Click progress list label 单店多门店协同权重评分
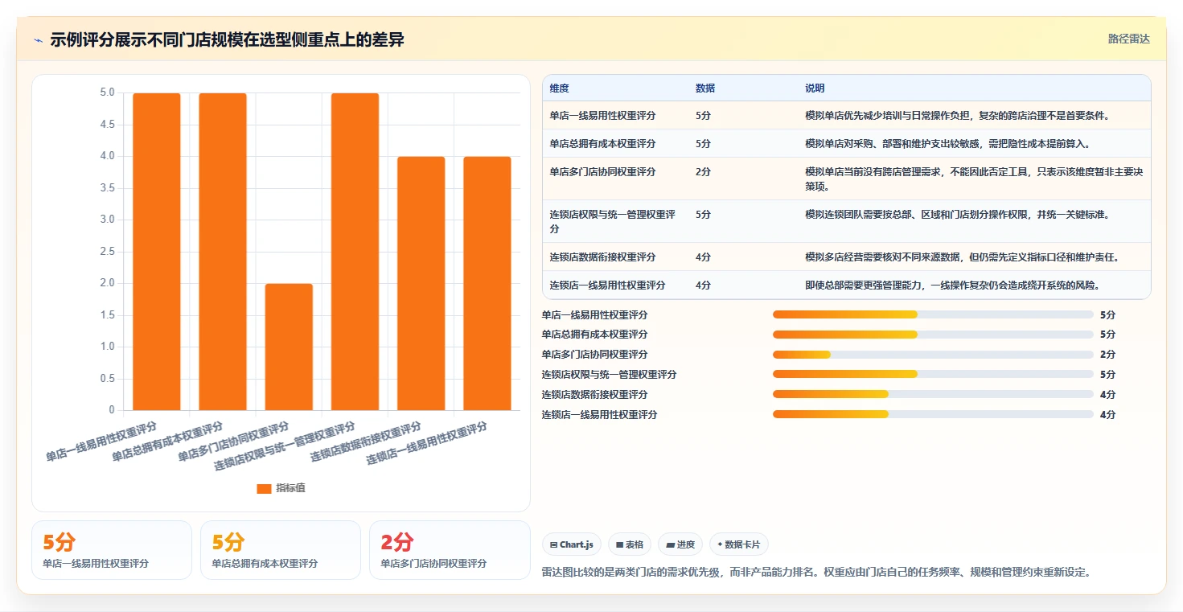This screenshot has height=612, width=1183. (x=594, y=355)
